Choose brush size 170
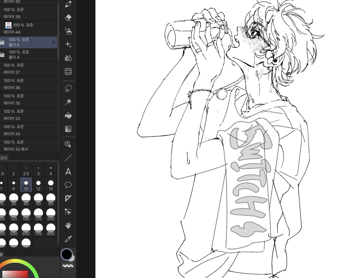Screen dimensions: 347x278 (38, 215)
